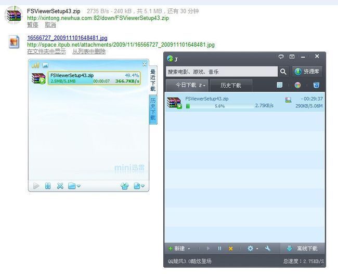Click the signal bars icon in mini迅雷

[35, 65]
